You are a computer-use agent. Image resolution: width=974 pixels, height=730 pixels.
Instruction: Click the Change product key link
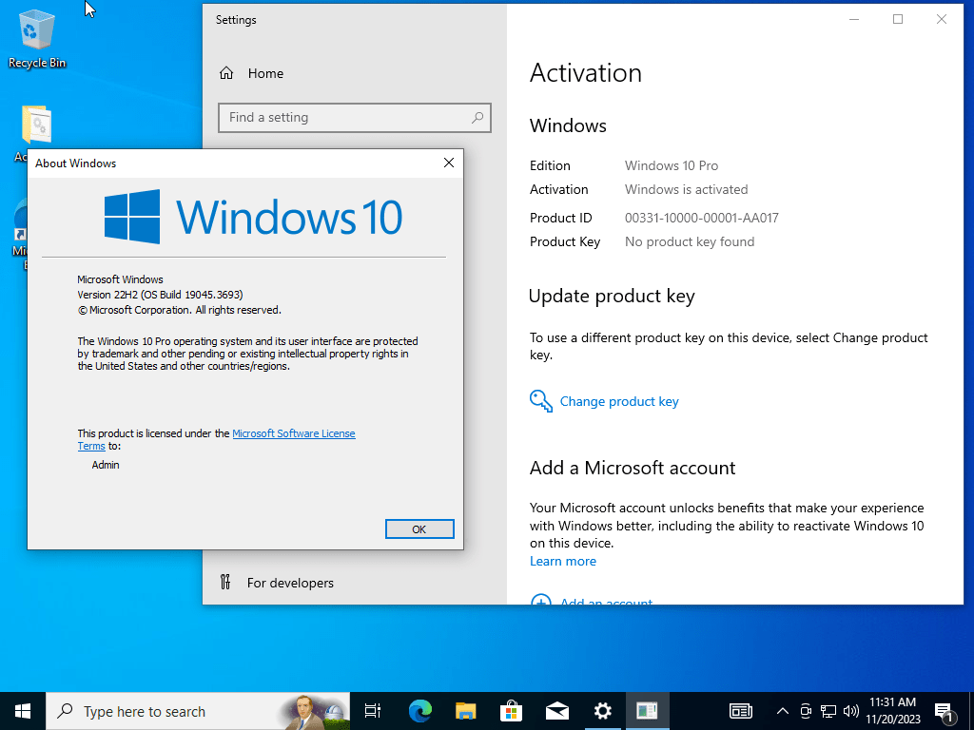(619, 401)
